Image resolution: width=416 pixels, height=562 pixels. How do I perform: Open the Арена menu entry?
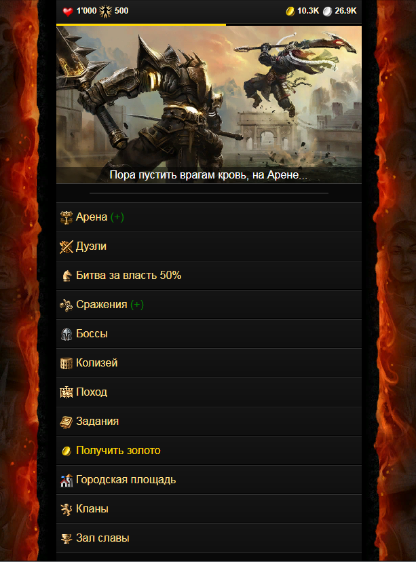209,217
